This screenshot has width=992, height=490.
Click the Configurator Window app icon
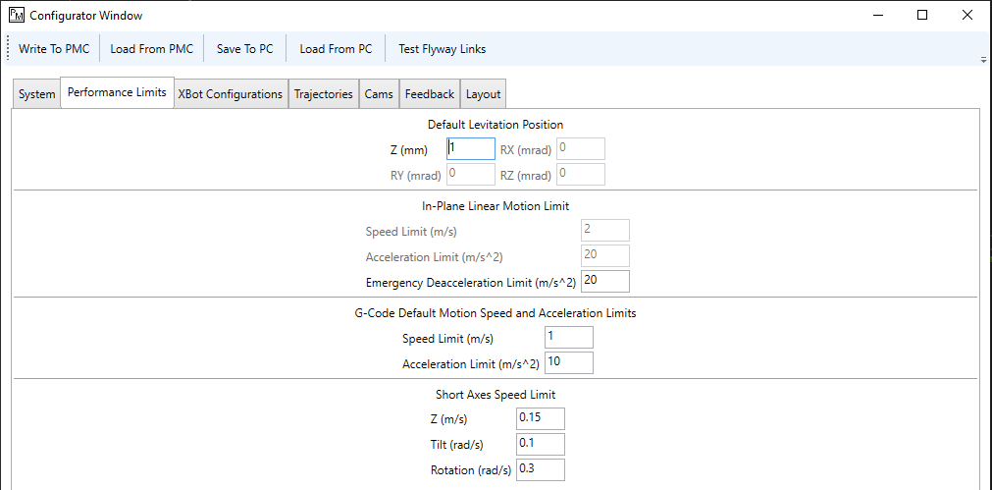[15, 15]
